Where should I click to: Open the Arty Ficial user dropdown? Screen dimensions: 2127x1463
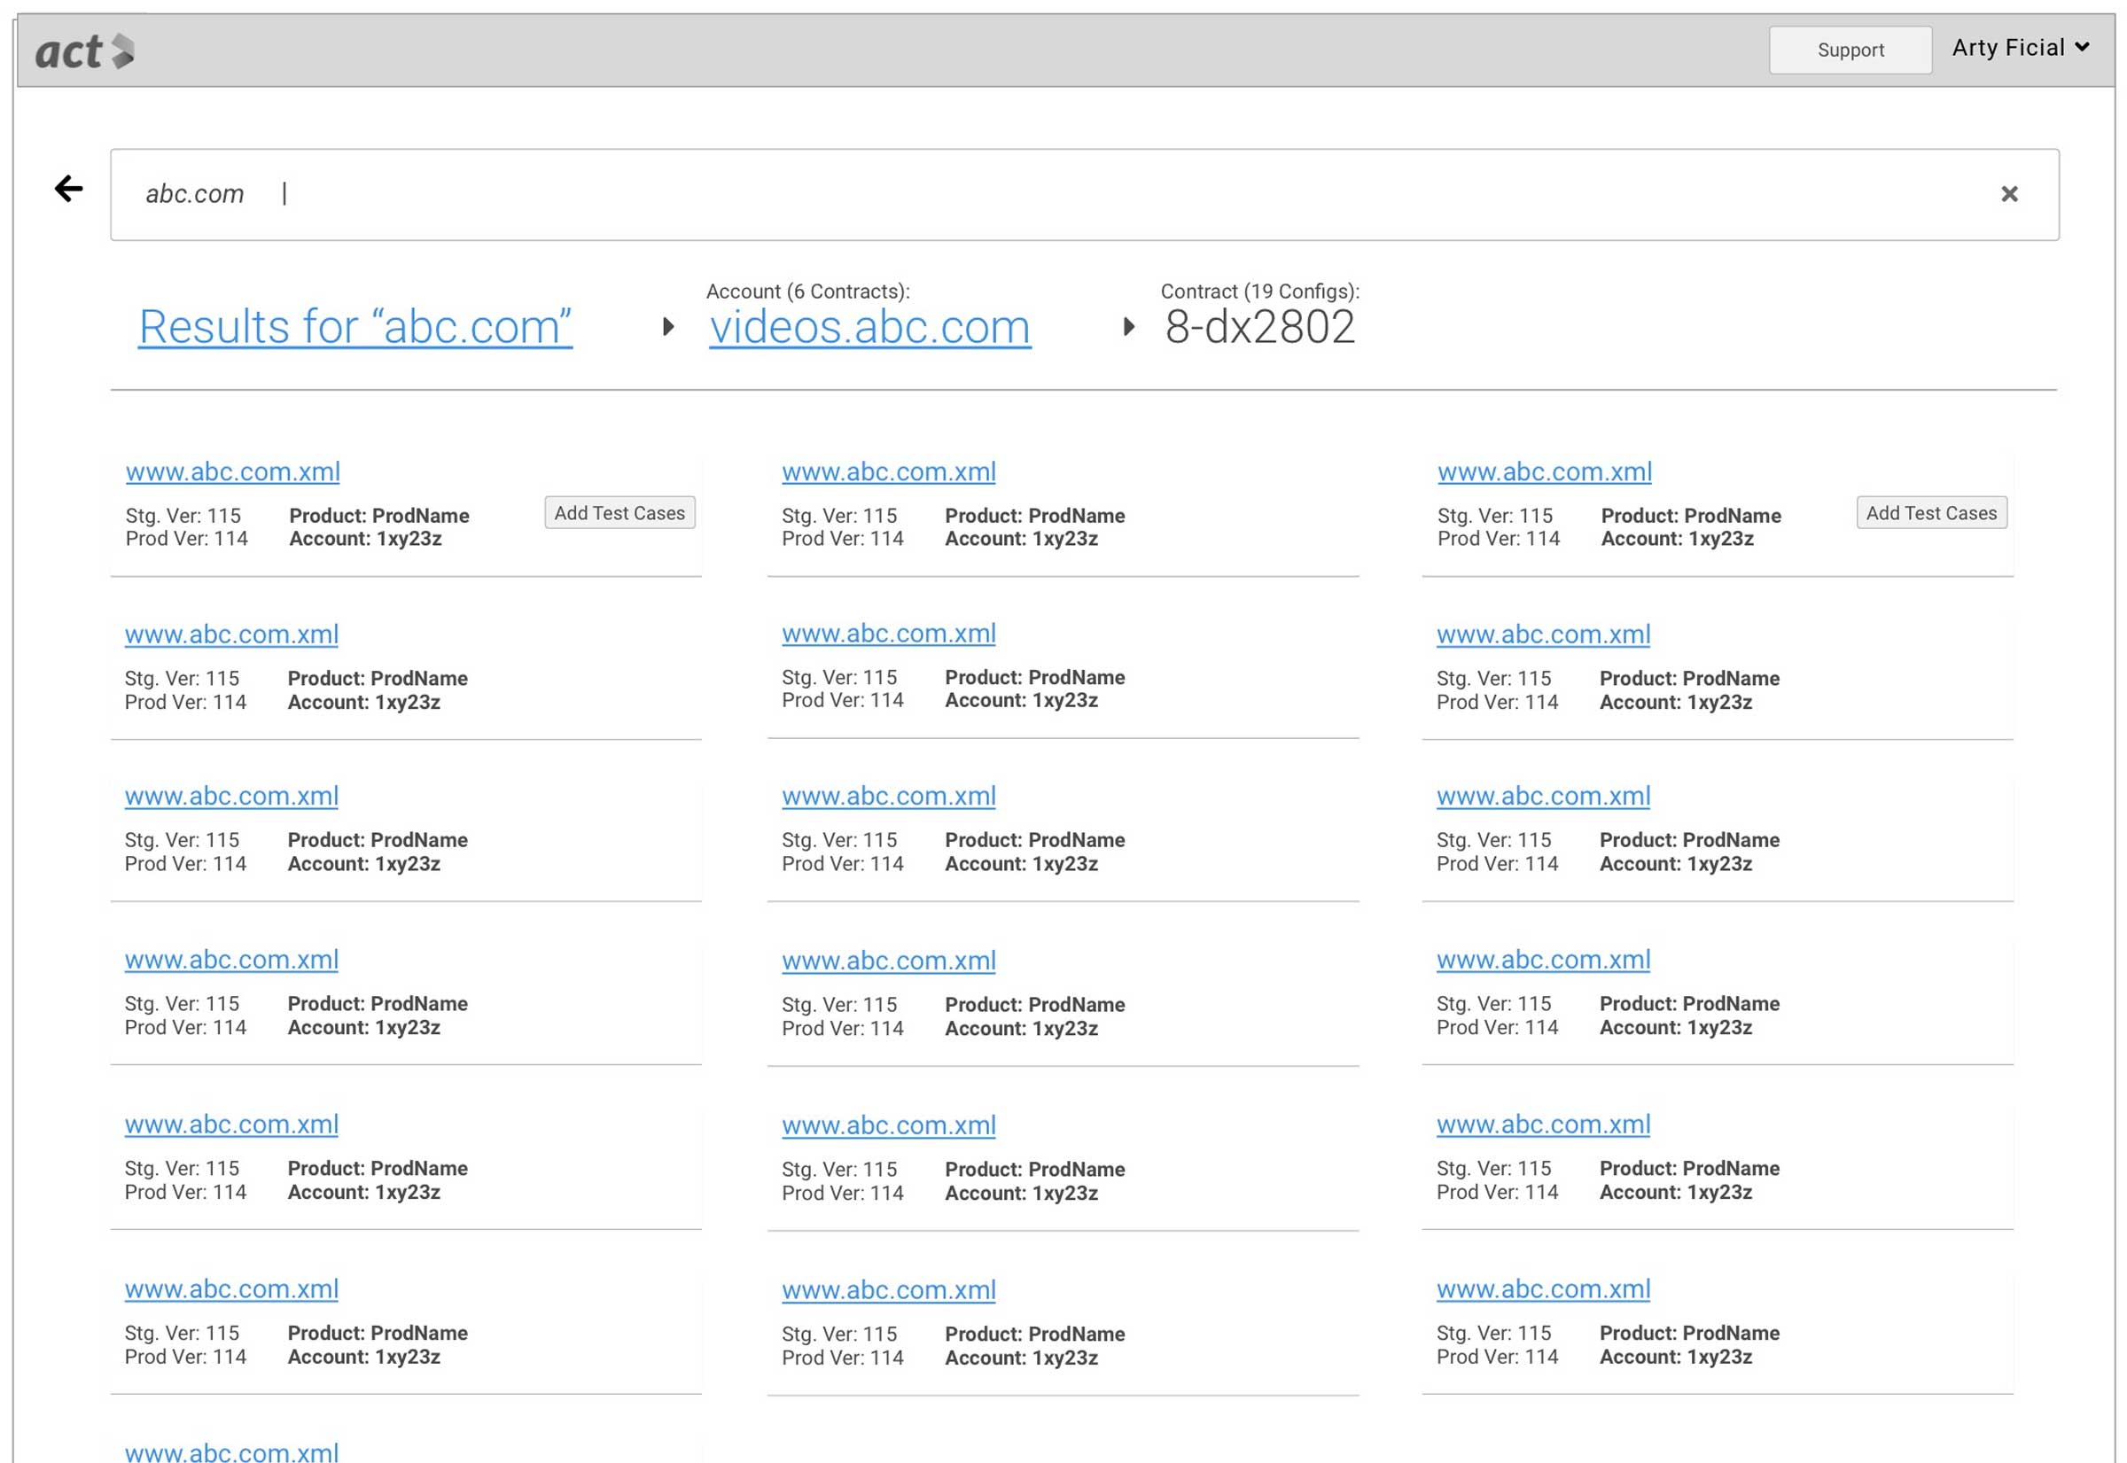click(2020, 48)
